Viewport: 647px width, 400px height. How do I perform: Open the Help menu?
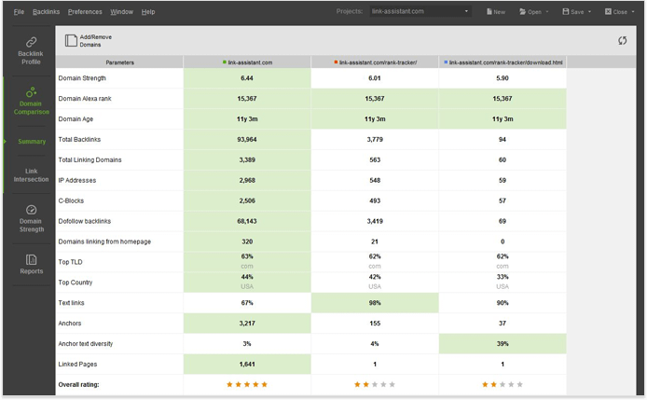click(x=148, y=11)
